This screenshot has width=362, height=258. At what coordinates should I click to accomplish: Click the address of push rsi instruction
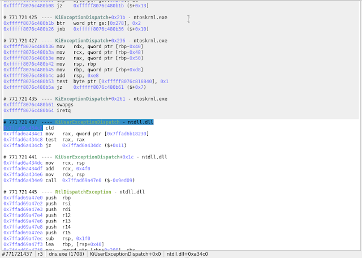pos(23,204)
